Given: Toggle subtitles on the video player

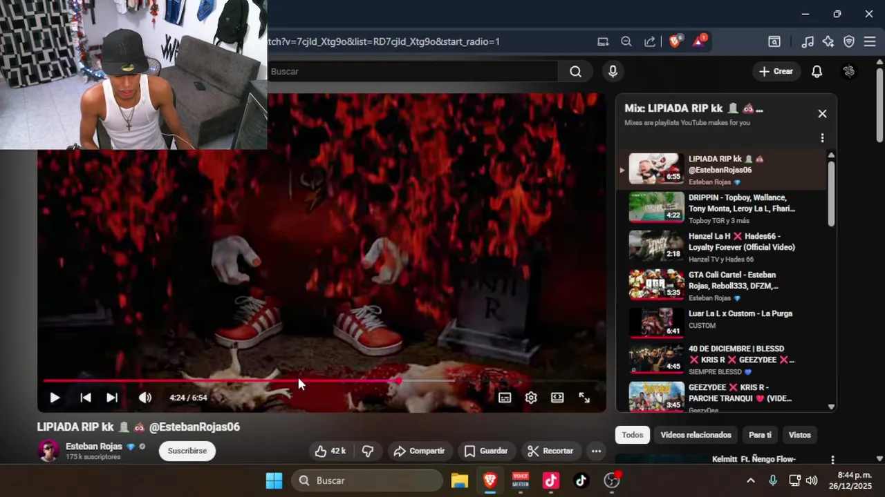Looking at the screenshot, I should pos(505,398).
